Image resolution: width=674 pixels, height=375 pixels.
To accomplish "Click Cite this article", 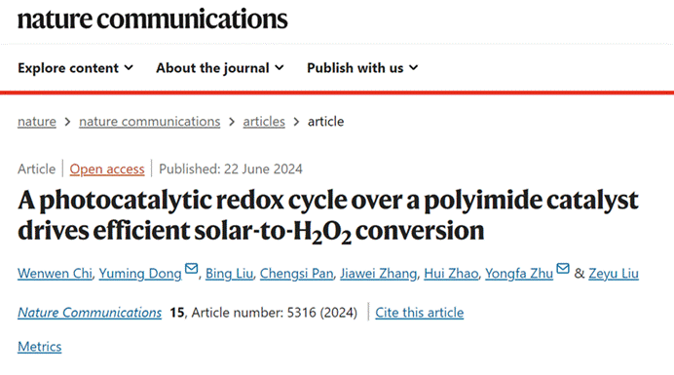I will pos(420,313).
